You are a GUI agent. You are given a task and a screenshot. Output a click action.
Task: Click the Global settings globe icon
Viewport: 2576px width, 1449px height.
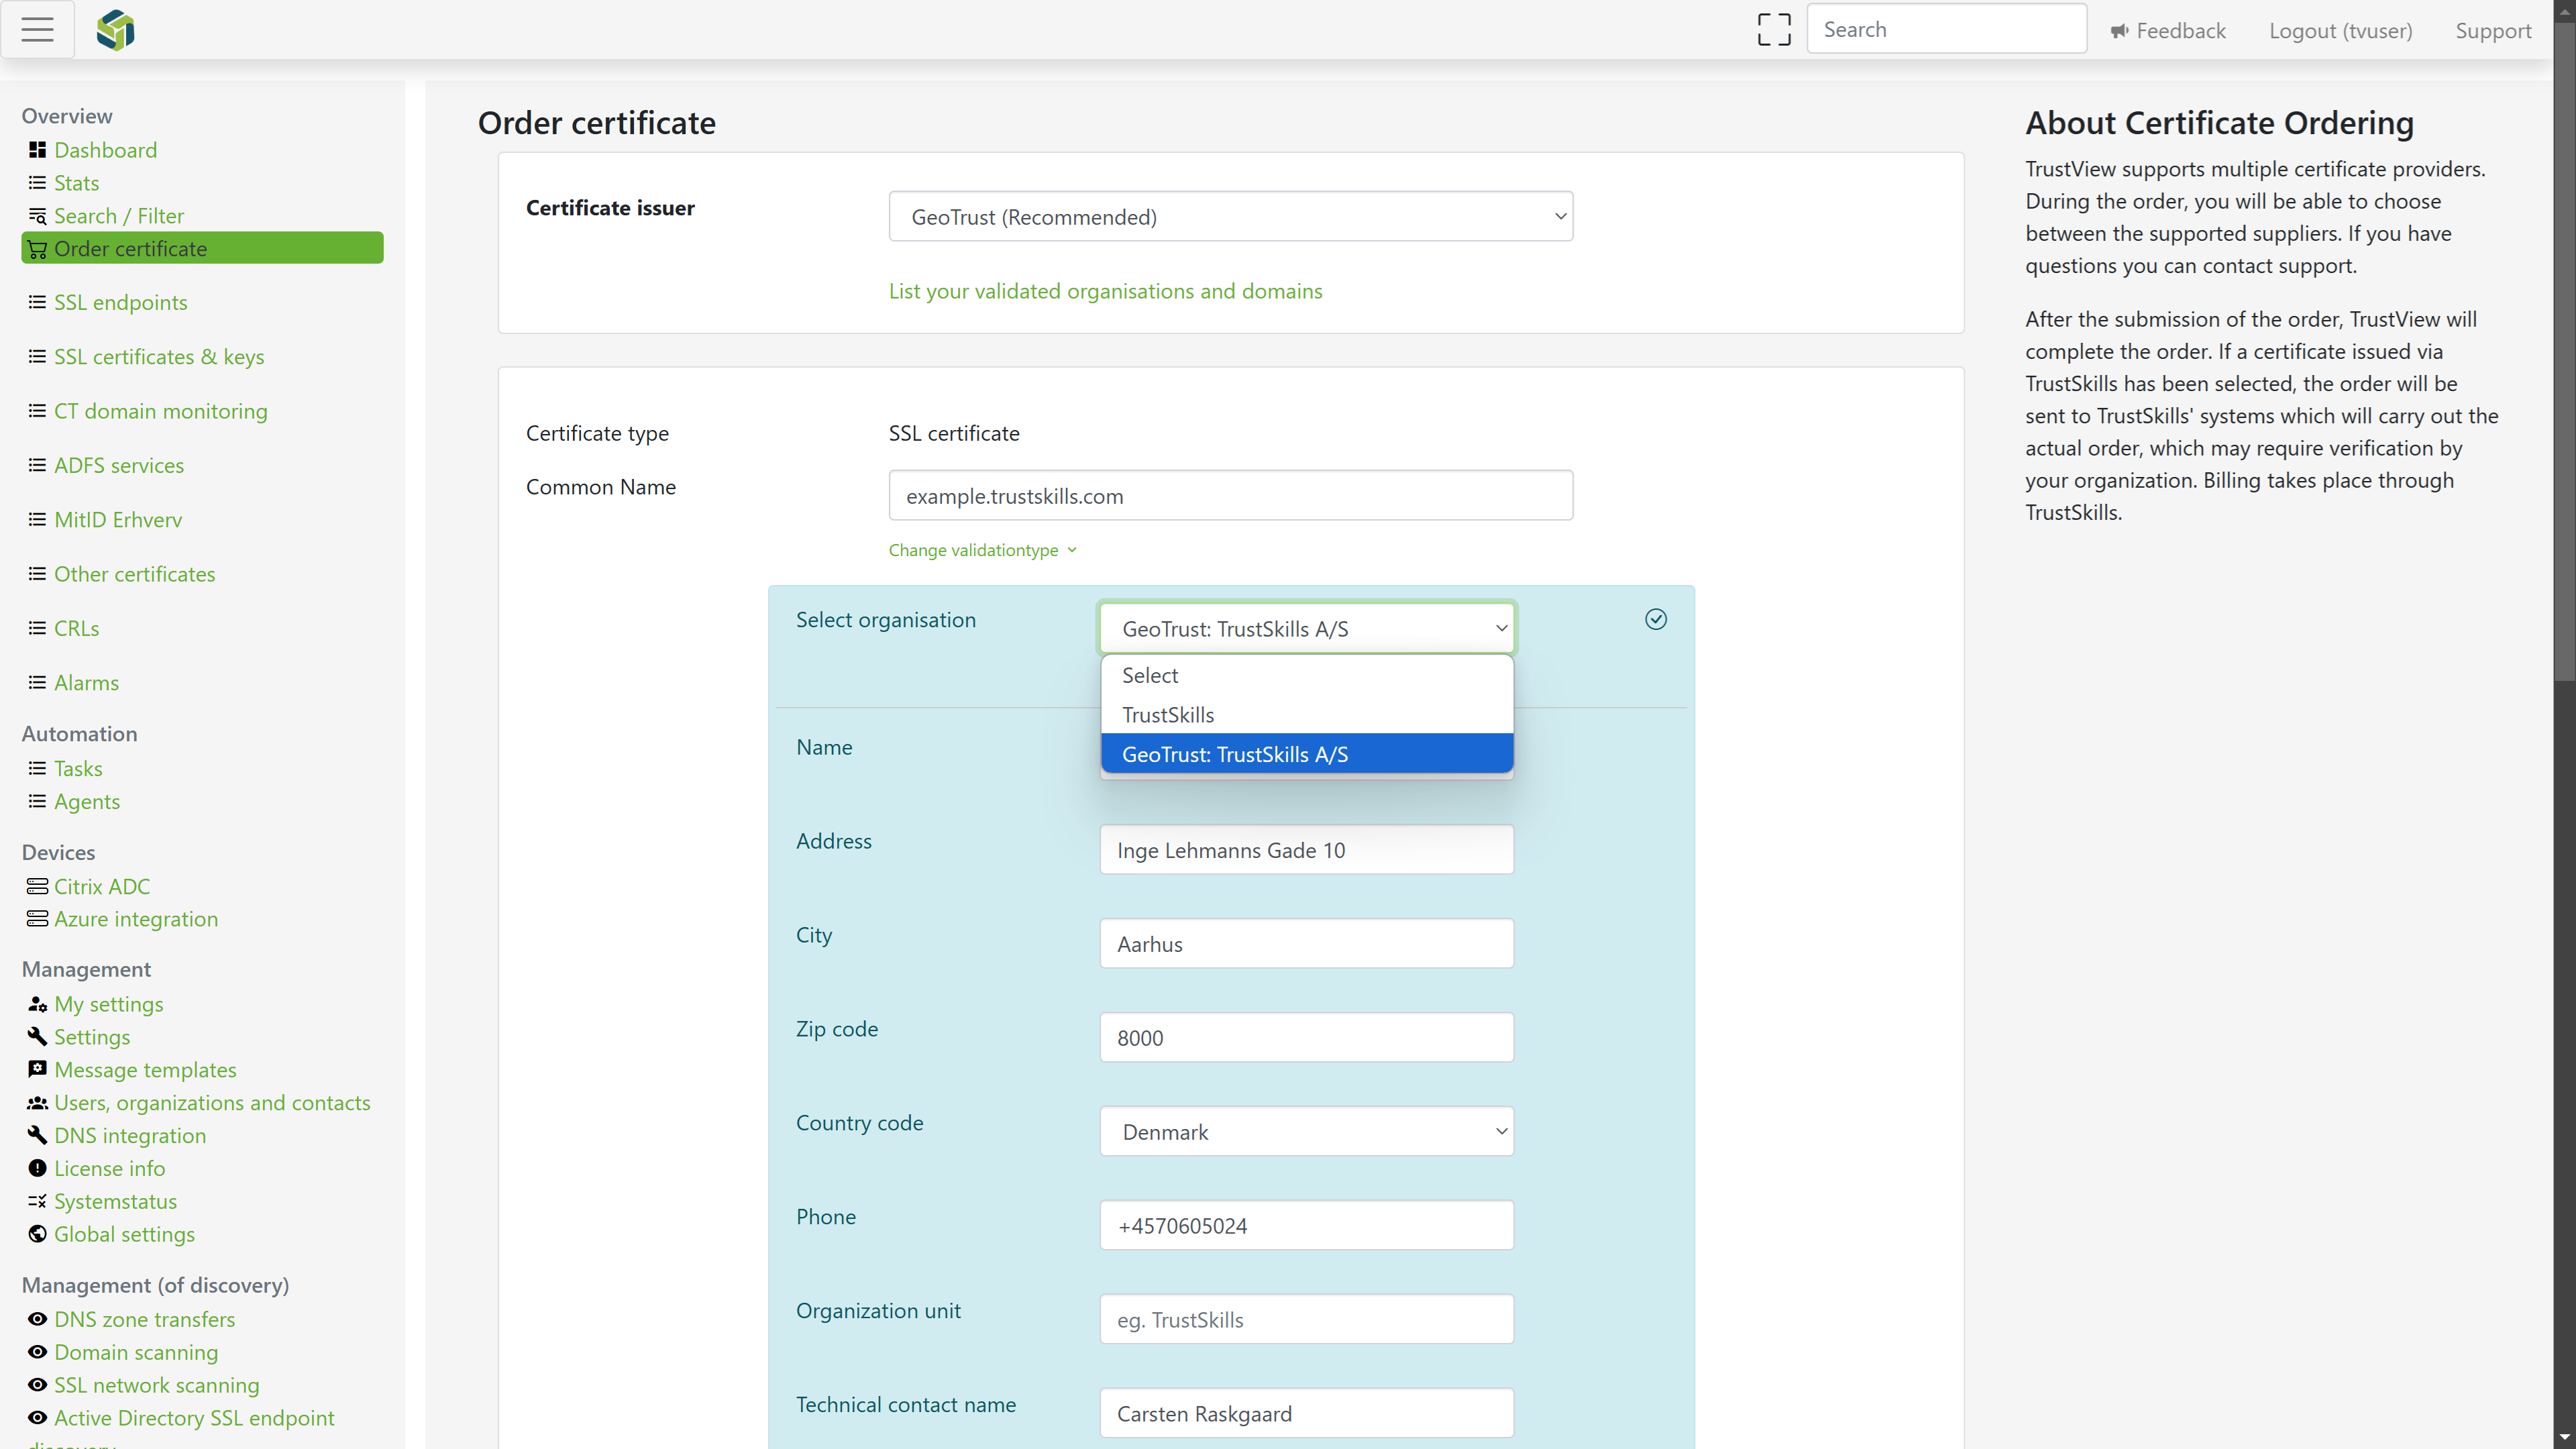(x=37, y=1234)
